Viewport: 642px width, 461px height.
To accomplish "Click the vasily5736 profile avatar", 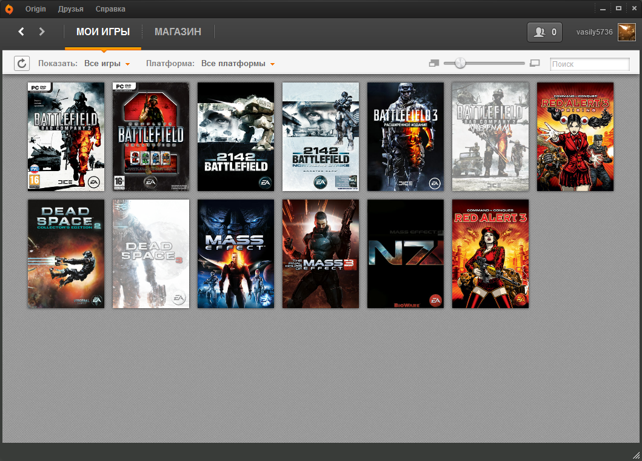I will (x=626, y=32).
